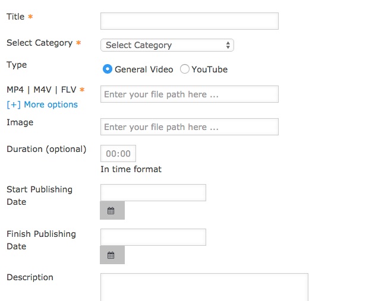The height and width of the screenshot is (301, 391).
Task: Click the Select Category field label
Action: coord(40,43)
